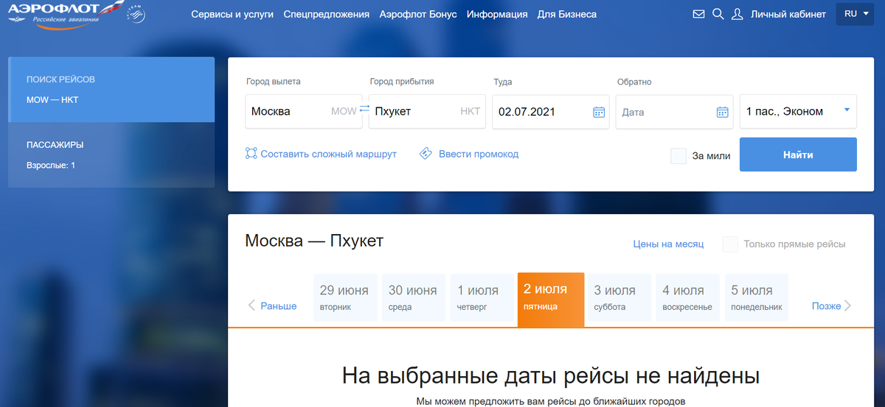Click the left chevron next to Раньше
The height and width of the screenshot is (407, 885).
[251, 305]
